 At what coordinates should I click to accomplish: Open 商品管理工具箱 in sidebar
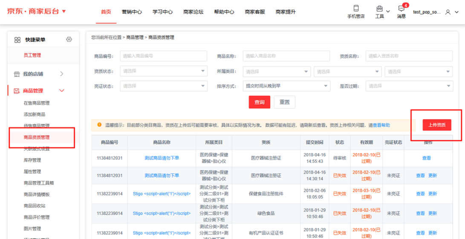[39, 183]
